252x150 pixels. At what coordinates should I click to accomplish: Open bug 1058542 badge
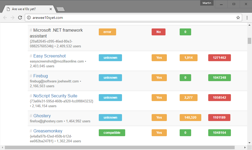coord(219,98)
